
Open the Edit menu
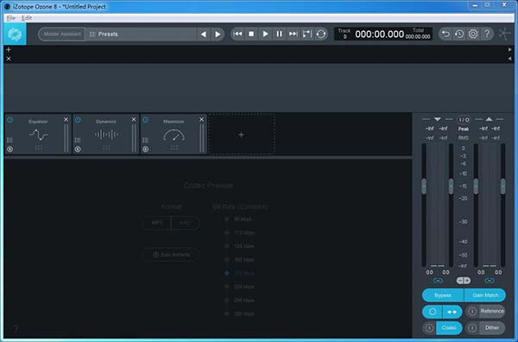pos(27,18)
